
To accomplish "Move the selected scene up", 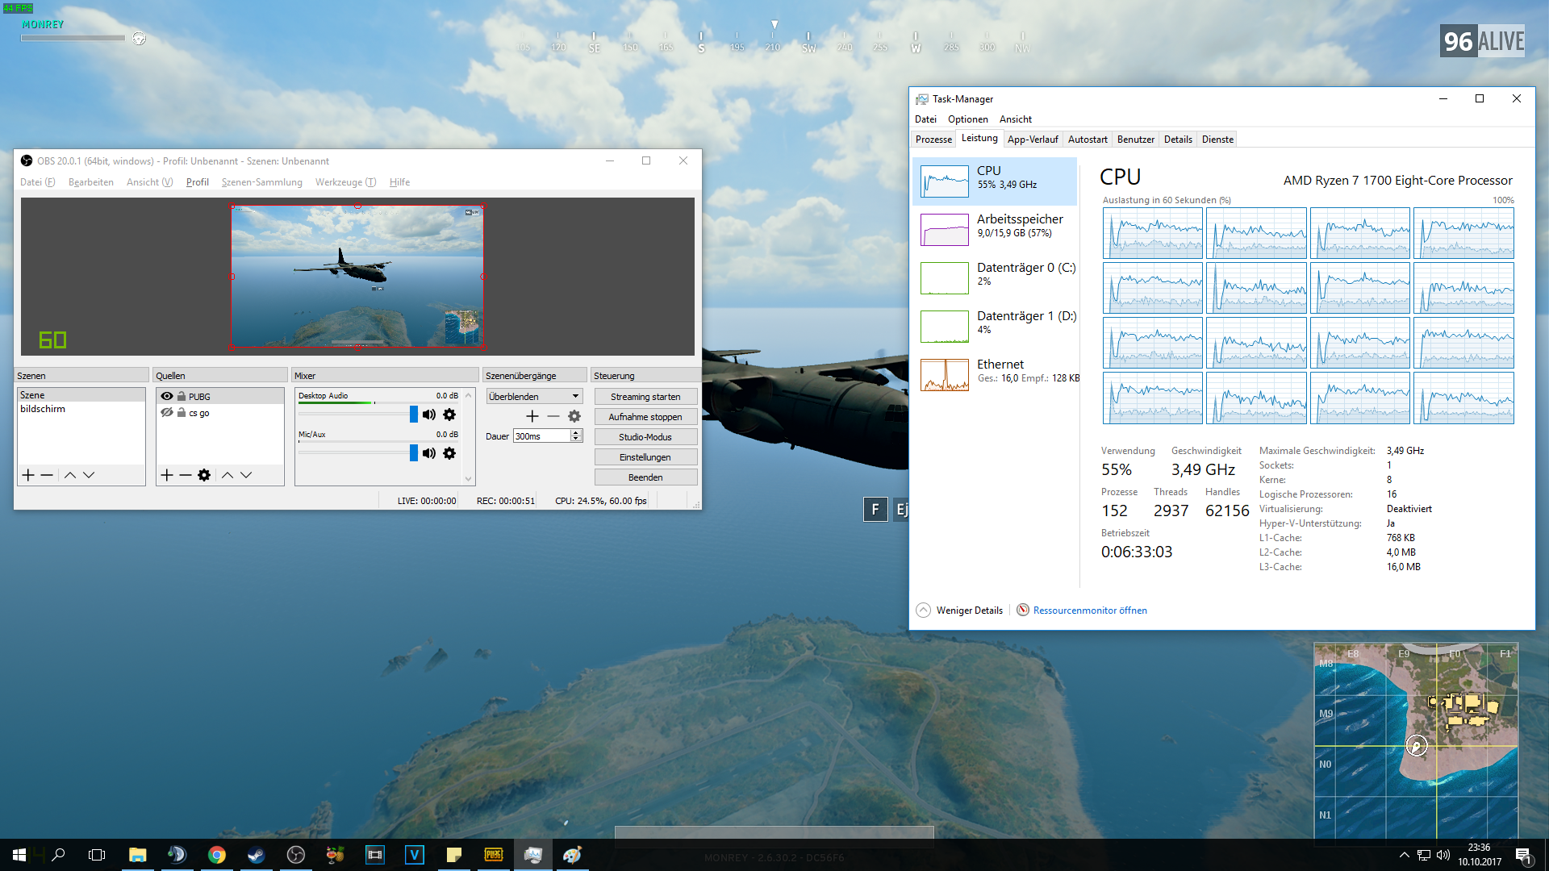I will click(70, 475).
